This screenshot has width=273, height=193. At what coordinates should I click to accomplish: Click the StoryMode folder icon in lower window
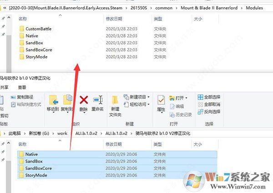[21, 175]
